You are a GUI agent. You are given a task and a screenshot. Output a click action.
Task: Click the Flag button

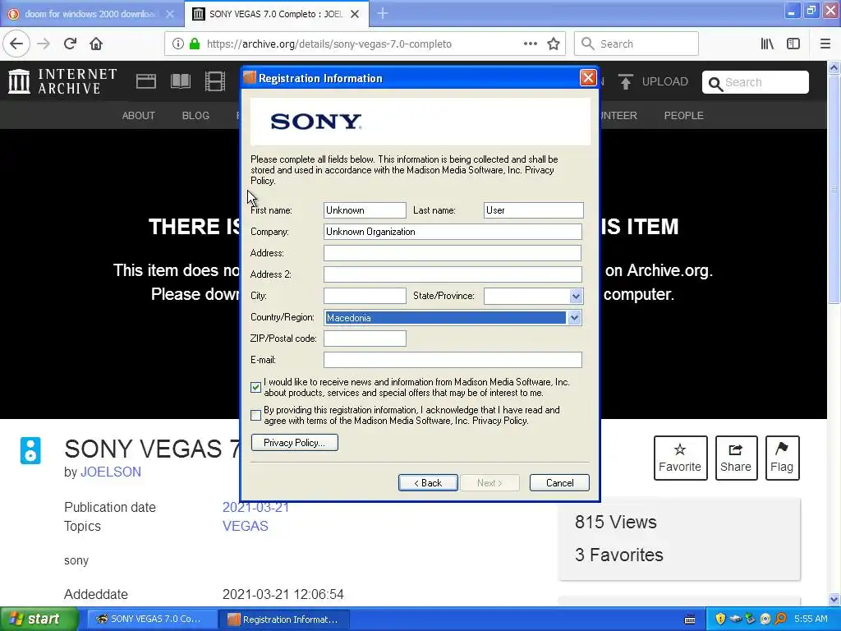pos(782,458)
